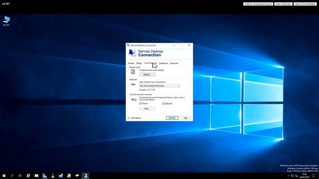Click the local devices and resources icon
Image resolution: width=319 pixels, height=179 pixels.
134,99
